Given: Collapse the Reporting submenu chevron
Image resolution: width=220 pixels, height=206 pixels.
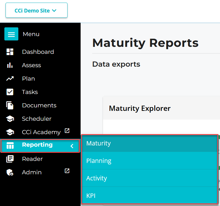Looking at the screenshot, I should [x=72, y=146].
